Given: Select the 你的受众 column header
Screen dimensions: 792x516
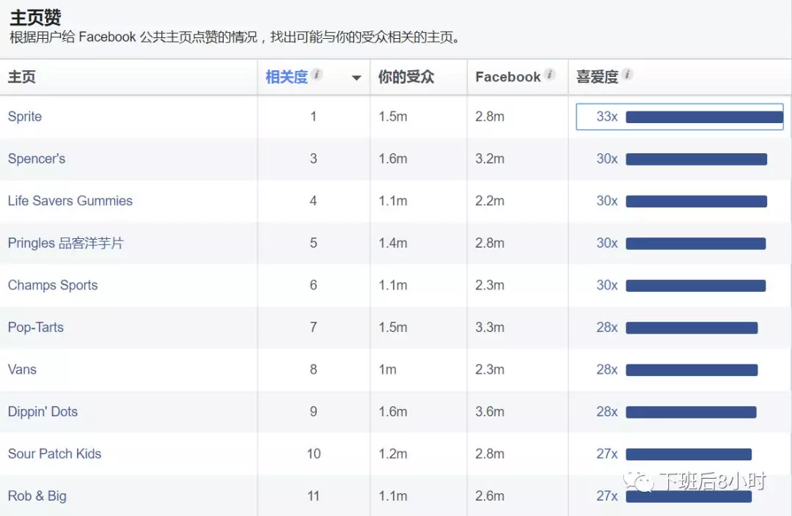Looking at the screenshot, I should [x=406, y=77].
